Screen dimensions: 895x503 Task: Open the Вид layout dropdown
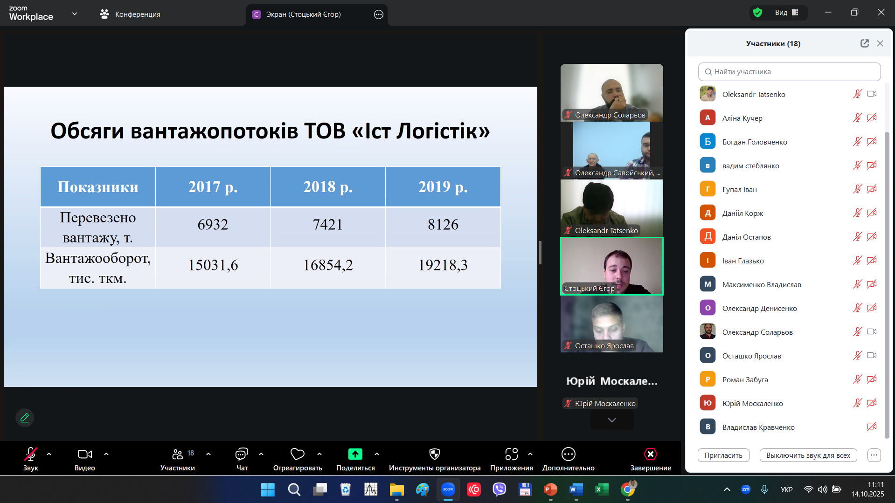787,13
